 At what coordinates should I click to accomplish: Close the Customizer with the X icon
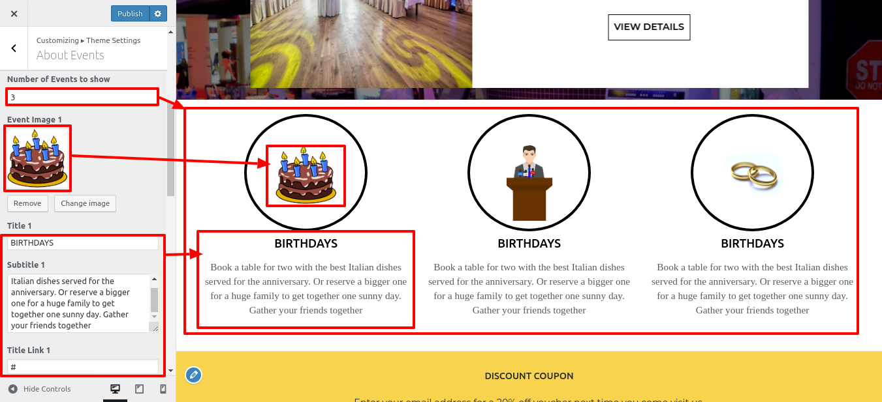point(14,14)
